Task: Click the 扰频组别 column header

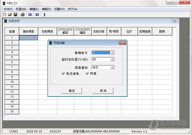Action: tap(145, 31)
